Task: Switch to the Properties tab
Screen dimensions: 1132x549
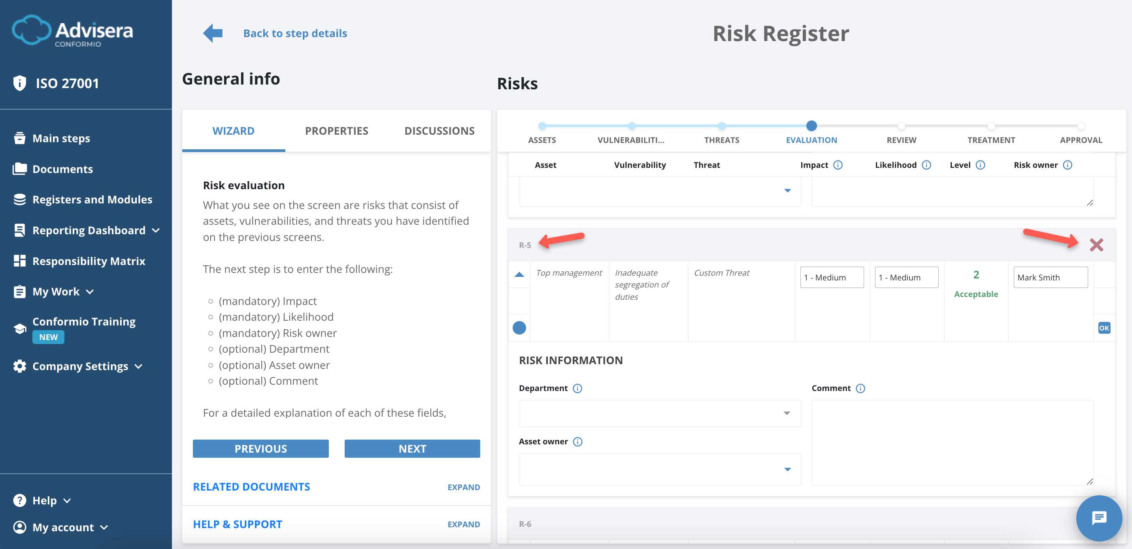Action: click(336, 130)
